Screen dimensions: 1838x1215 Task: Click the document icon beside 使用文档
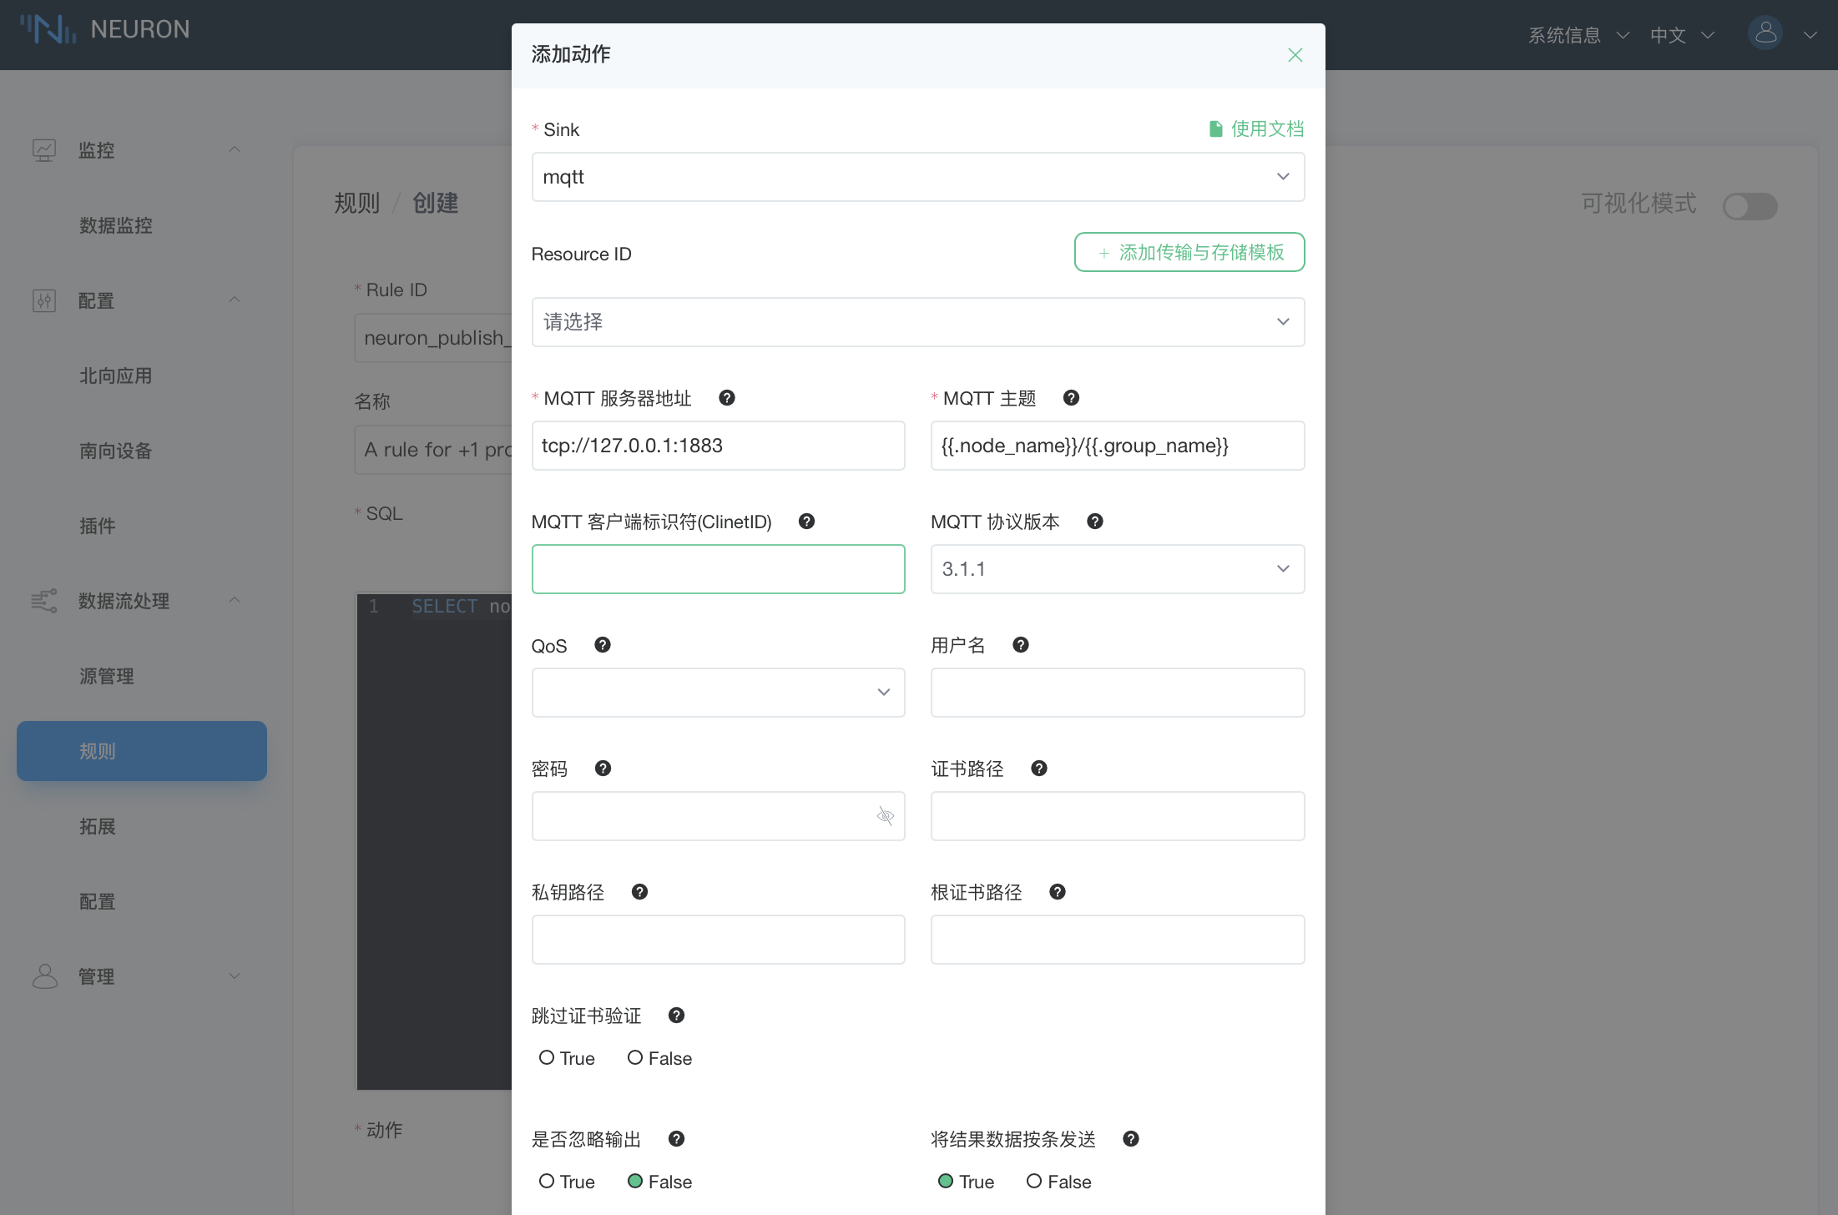coord(1216,129)
